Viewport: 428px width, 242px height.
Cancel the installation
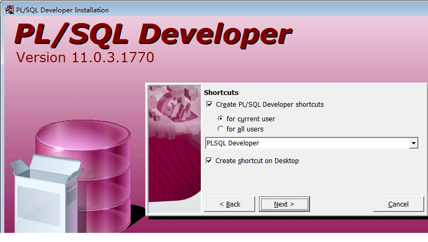398,204
